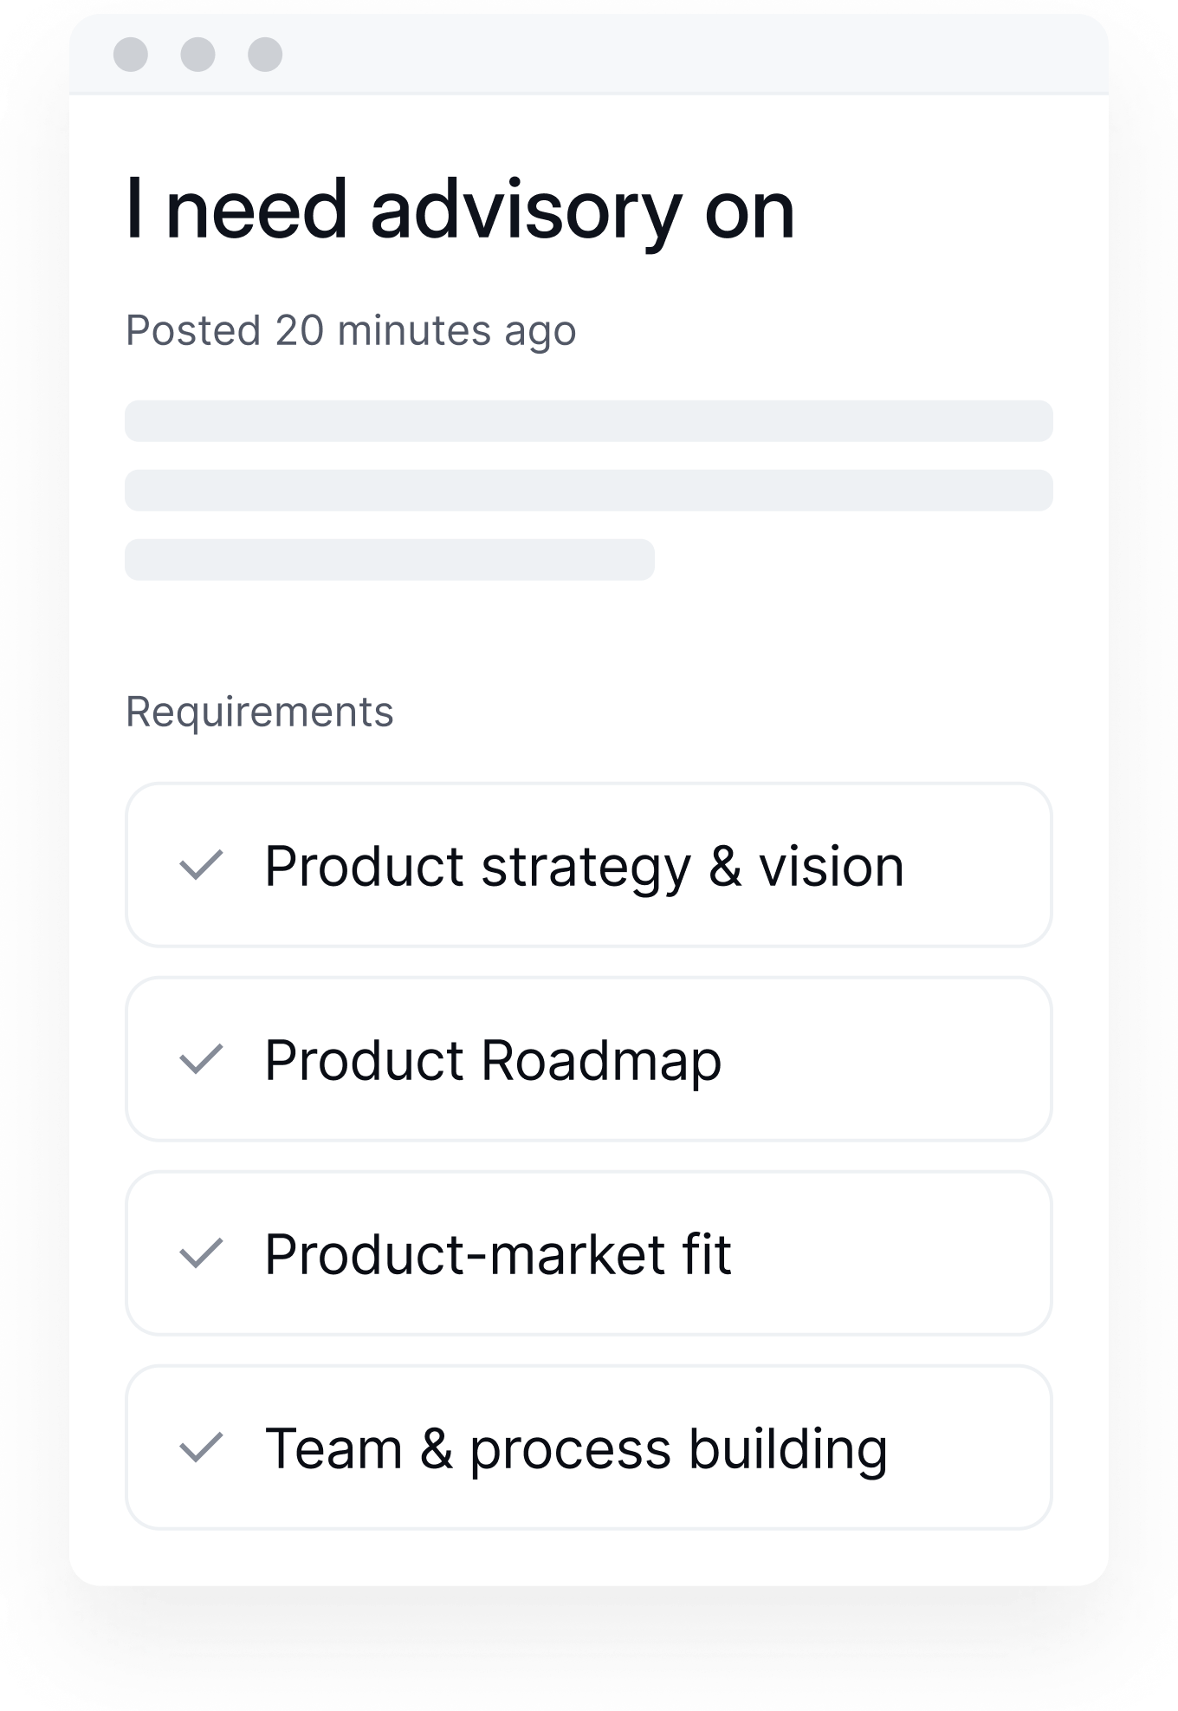The image size is (1178, 1711).
Task: Select the 'Product strategy & vision' text
Action: 584,866
